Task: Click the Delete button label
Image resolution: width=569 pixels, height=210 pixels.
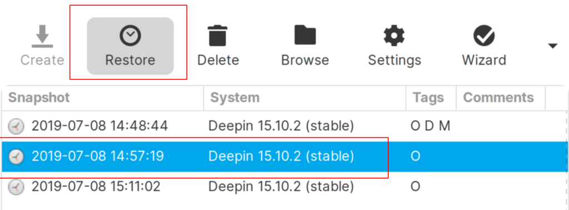Action: [218, 60]
